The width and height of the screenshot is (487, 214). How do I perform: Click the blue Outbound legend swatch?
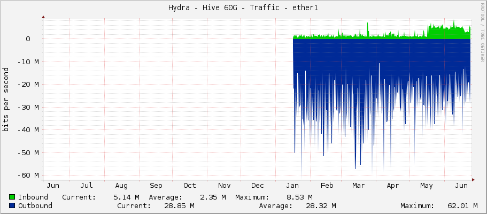point(12,205)
